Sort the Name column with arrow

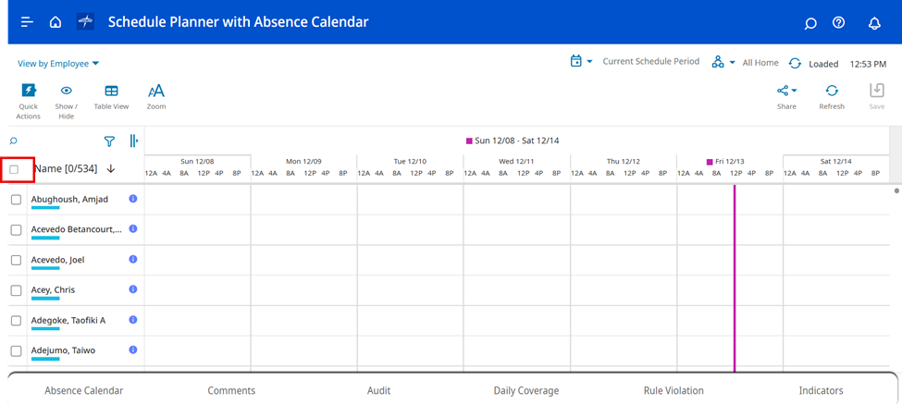click(x=111, y=168)
